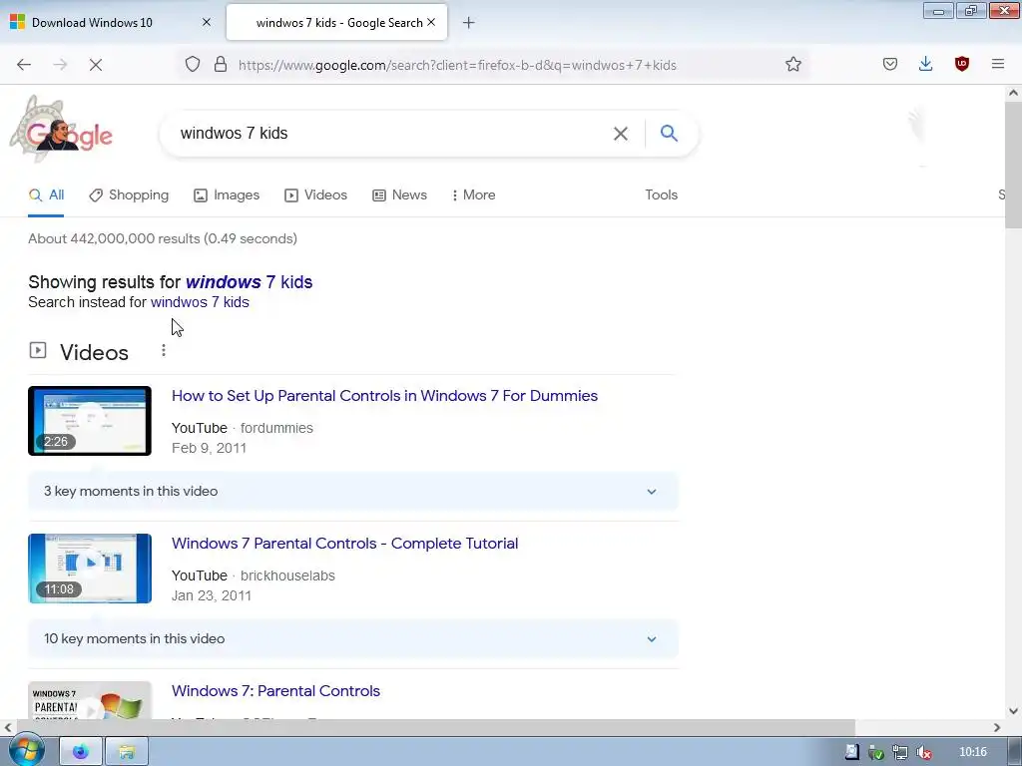This screenshot has height=766, width=1022.
Task: Click the brickhouselabs channel name
Action: pos(287,575)
